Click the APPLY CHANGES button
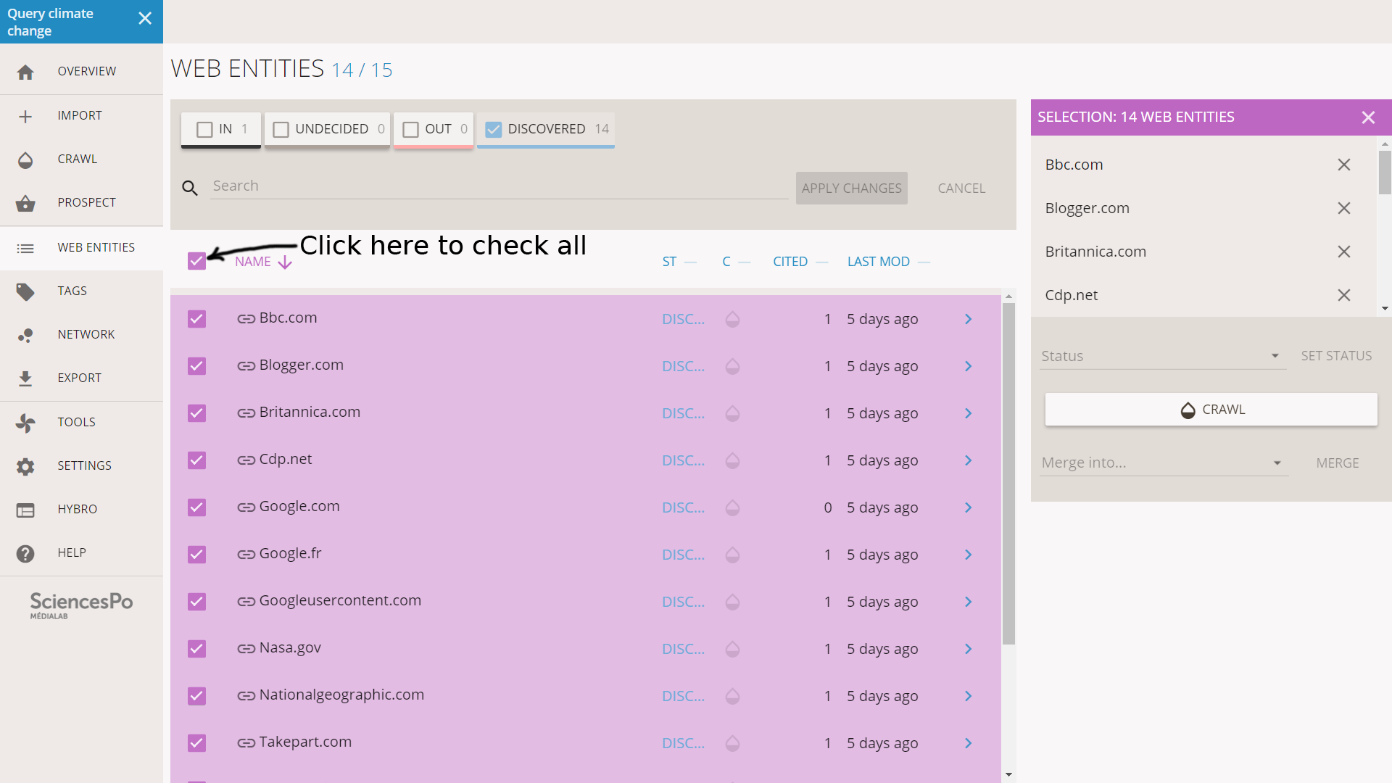Viewport: 1392px width, 783px height. (x=851, y=188)
